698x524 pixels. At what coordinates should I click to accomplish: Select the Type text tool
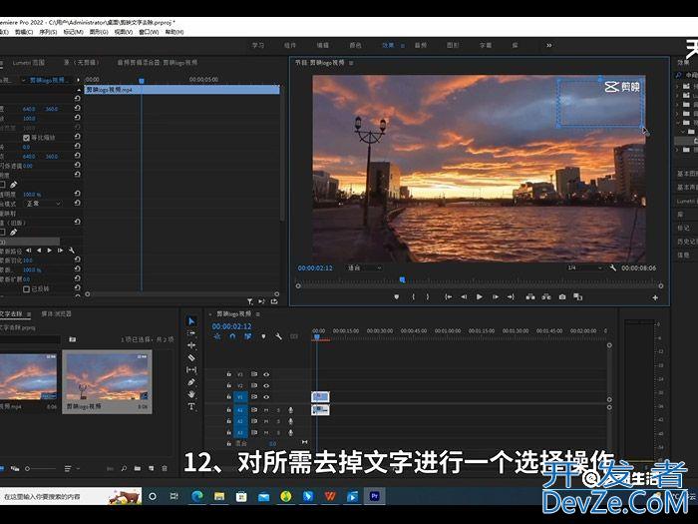tap(191, 406)
